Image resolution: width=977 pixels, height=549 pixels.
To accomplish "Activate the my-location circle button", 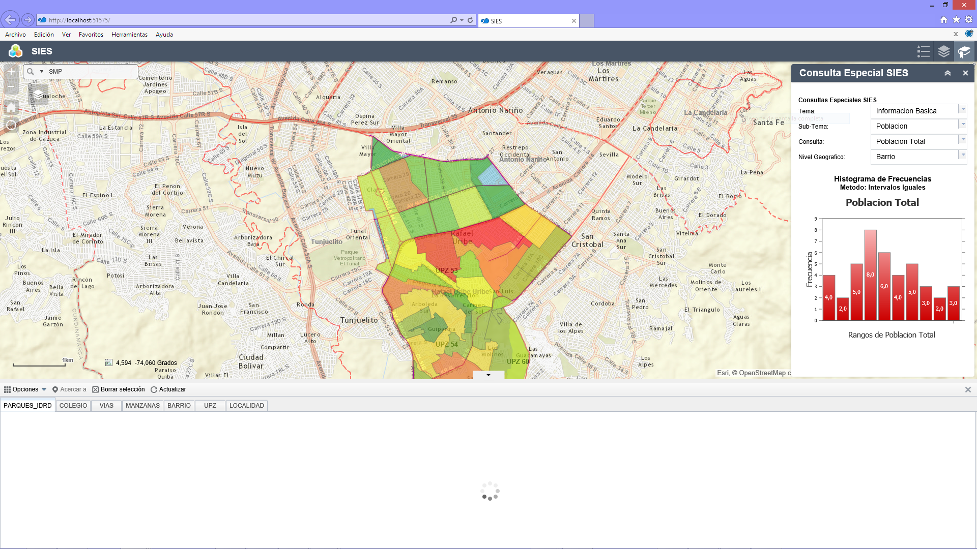I will pos(11,125).
